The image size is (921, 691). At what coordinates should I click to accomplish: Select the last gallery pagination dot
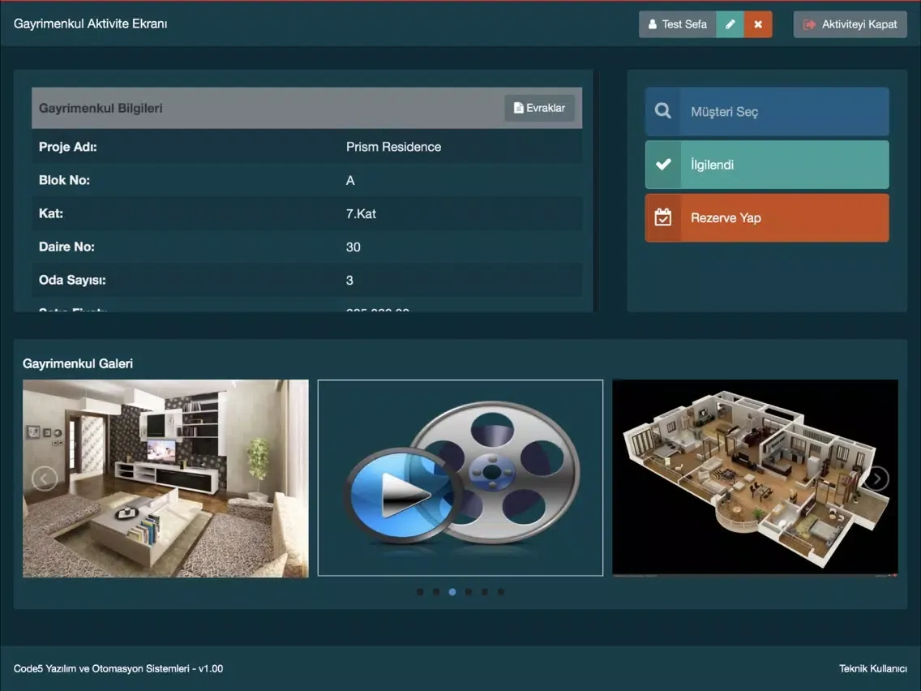pyautogui.click(x=501, y=592)
